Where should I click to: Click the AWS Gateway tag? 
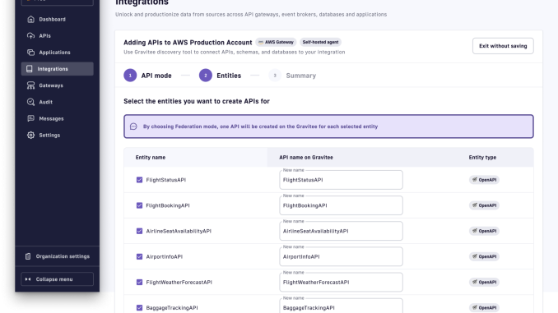coord(276,42)
